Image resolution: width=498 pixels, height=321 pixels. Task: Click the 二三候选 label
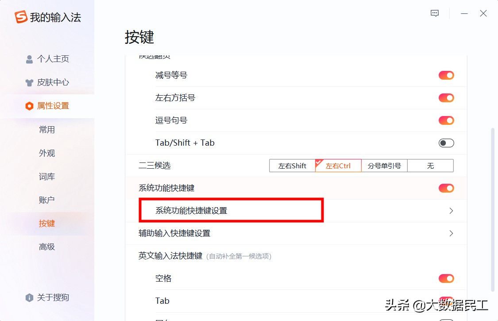[x=154, y=166]
